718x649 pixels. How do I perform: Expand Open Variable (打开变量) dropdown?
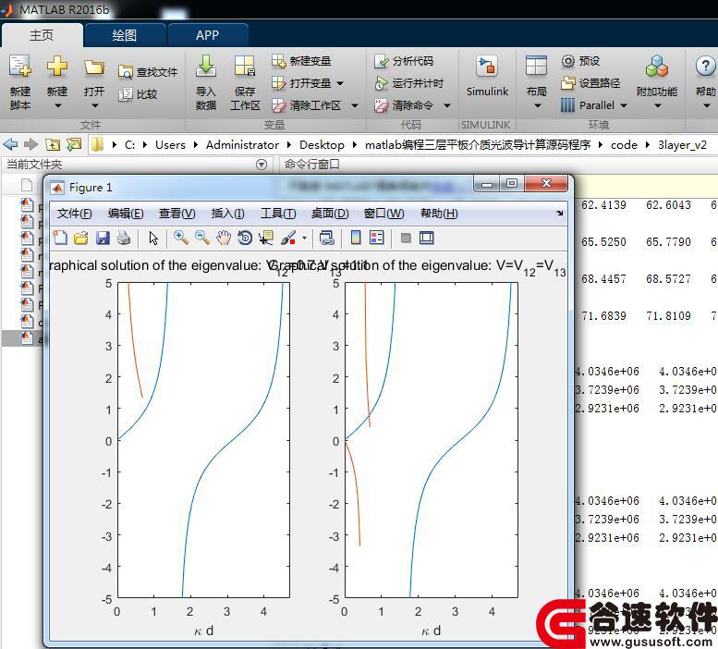[x=340, y=83]
